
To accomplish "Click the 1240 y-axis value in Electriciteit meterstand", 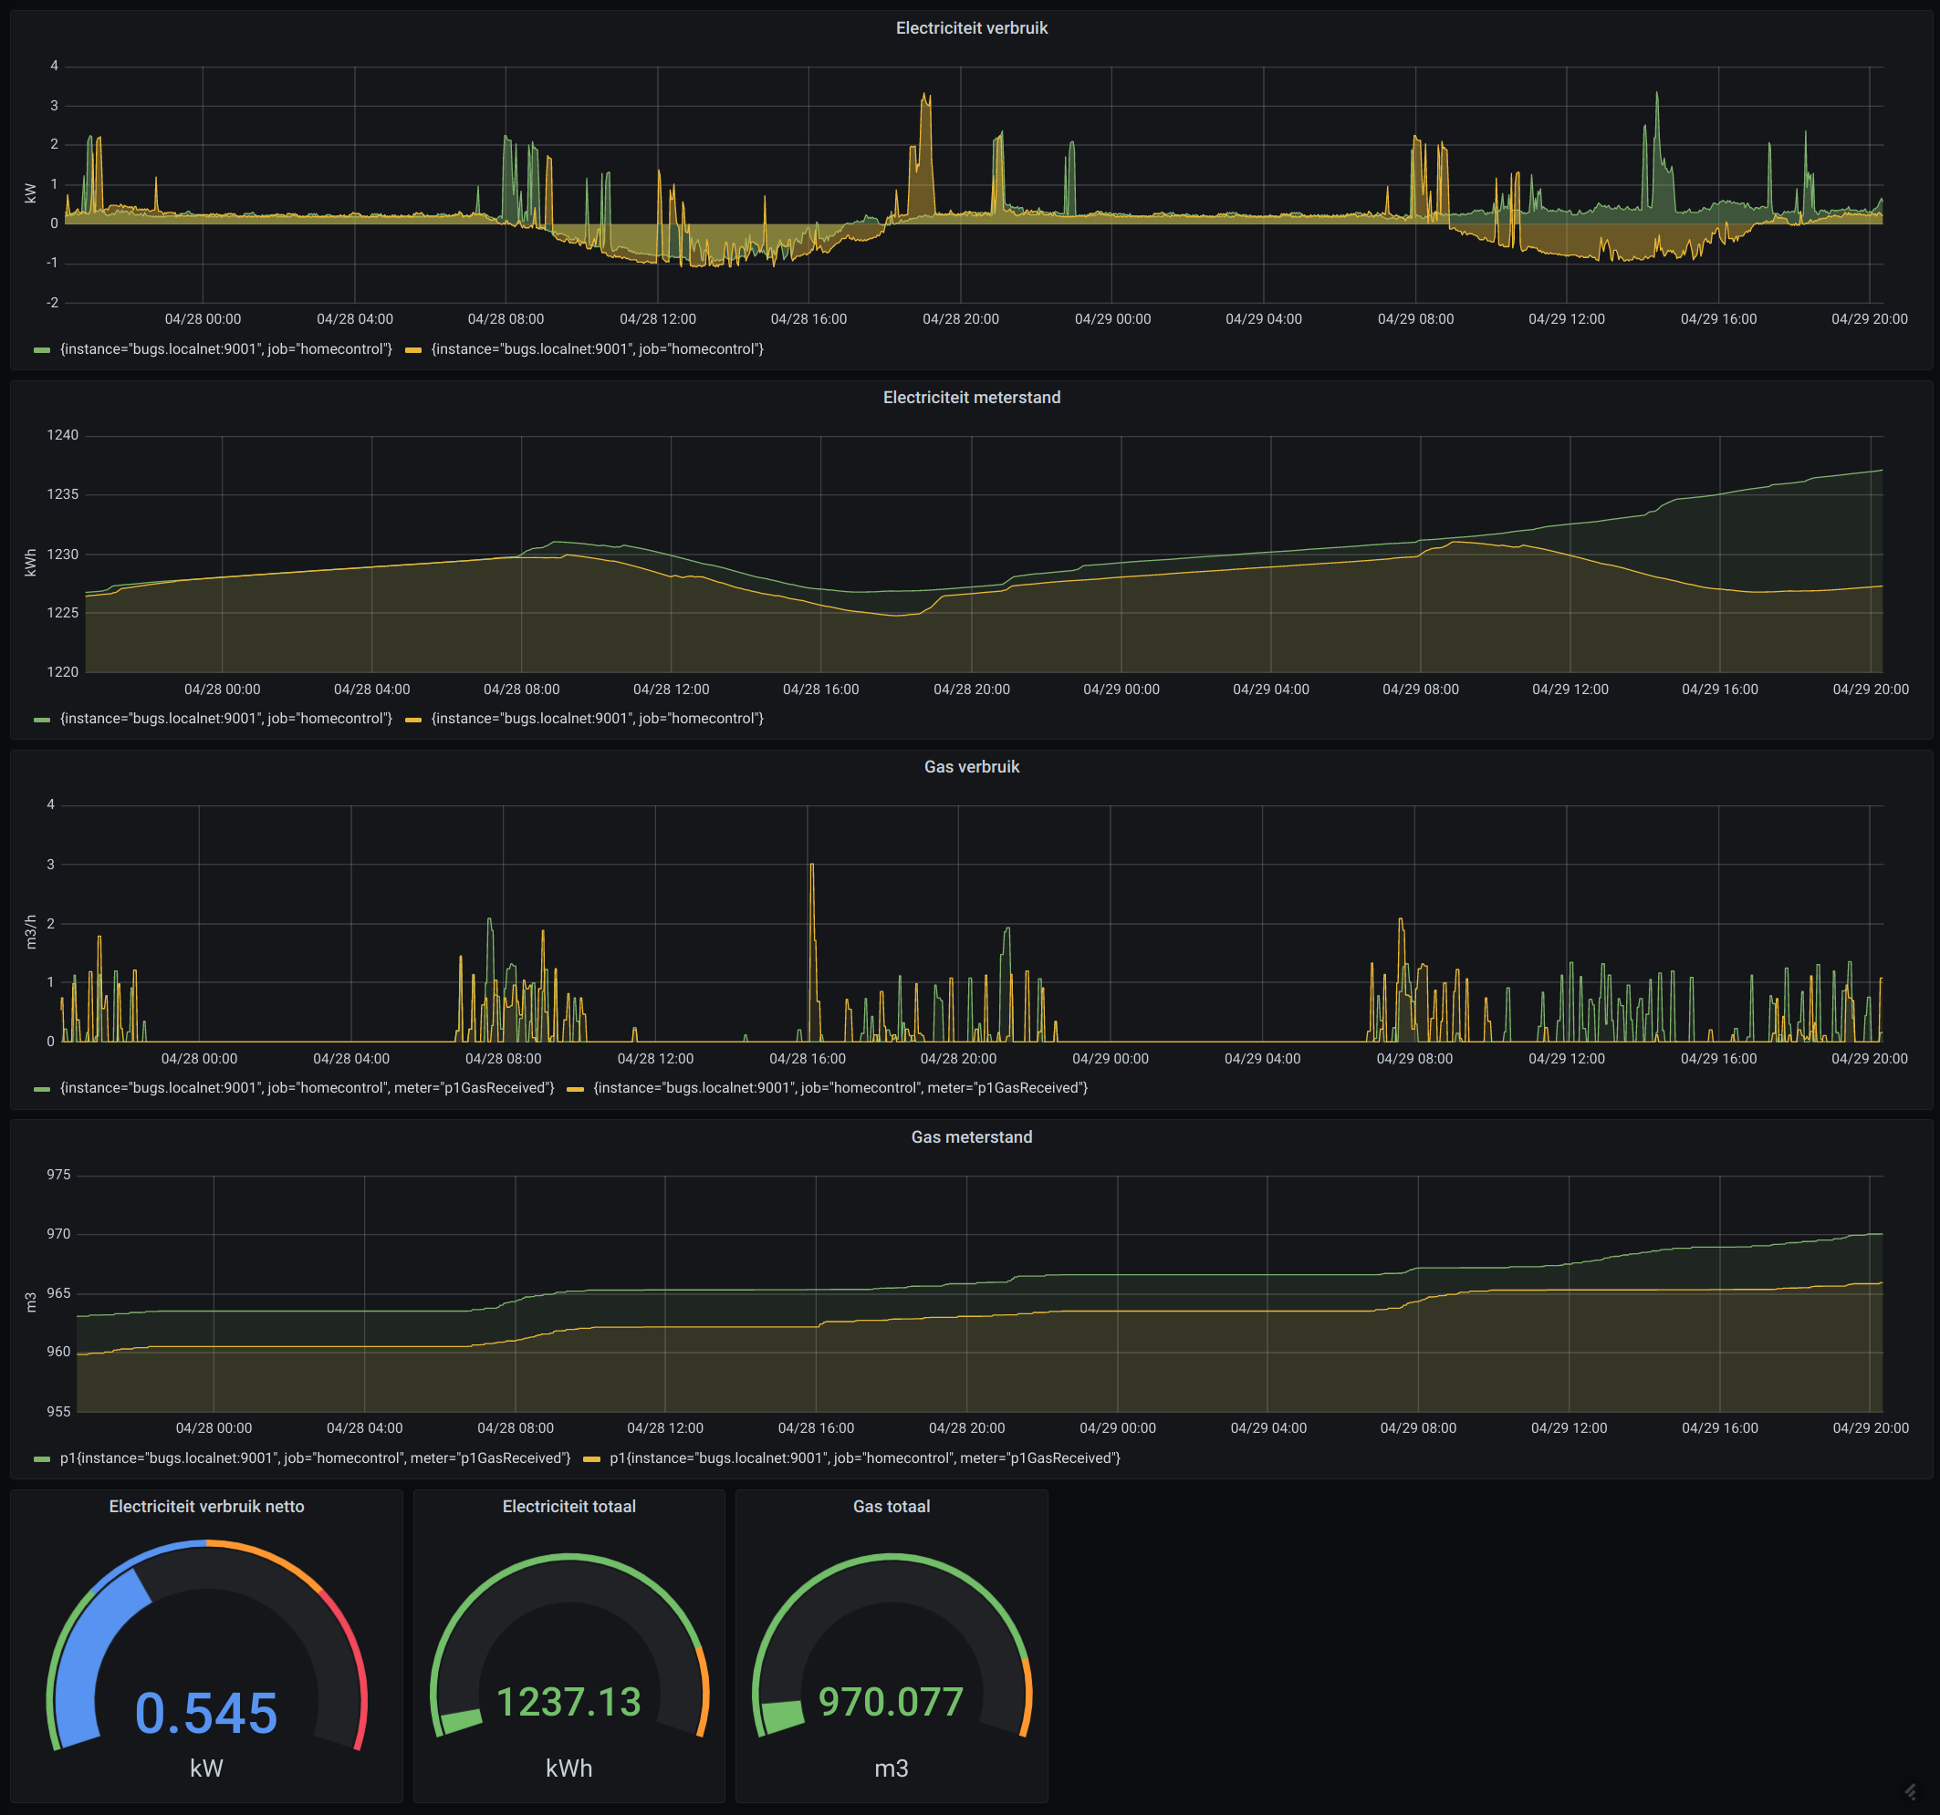I will click(x=62, y=436).
